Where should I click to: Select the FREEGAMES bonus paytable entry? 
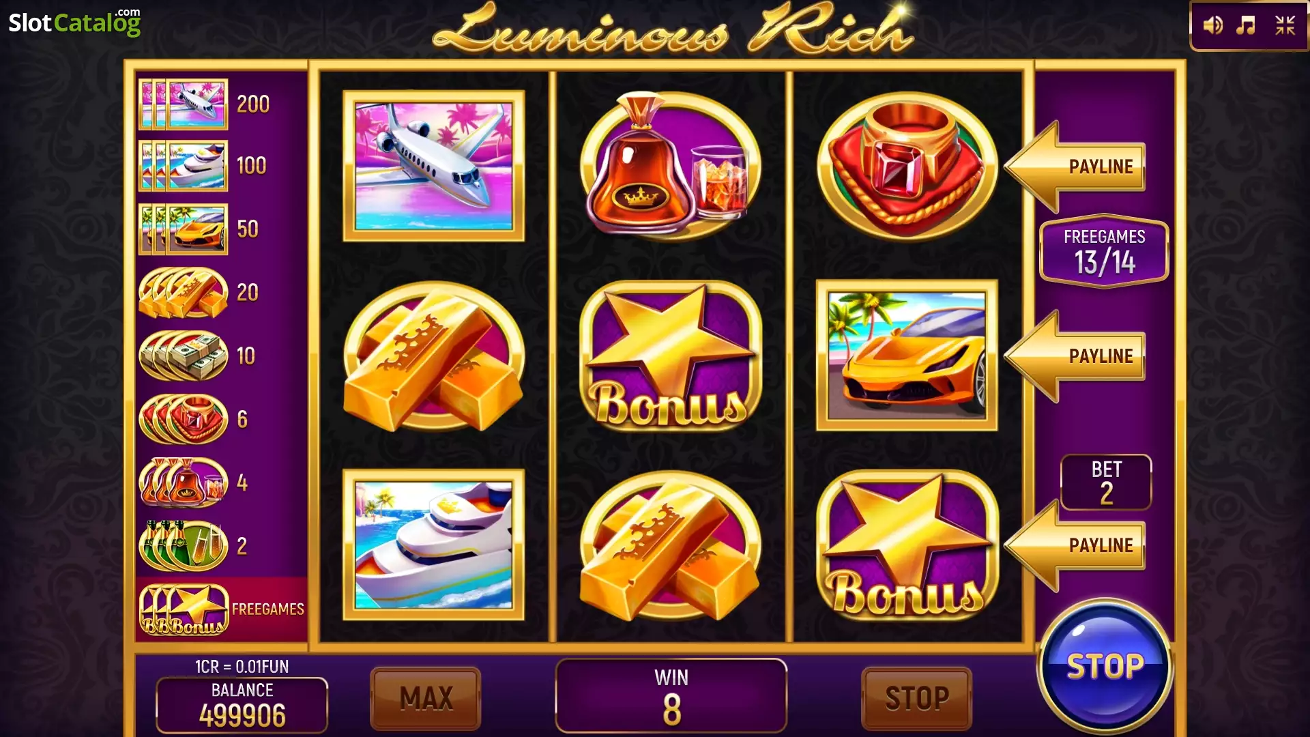(222, 609)
